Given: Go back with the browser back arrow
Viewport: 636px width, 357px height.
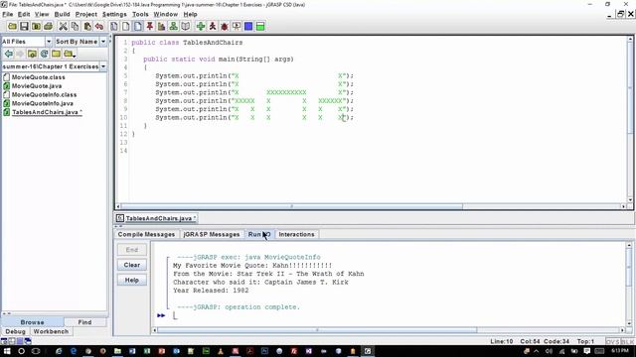Looking at the screenshot, I should 9,54.
